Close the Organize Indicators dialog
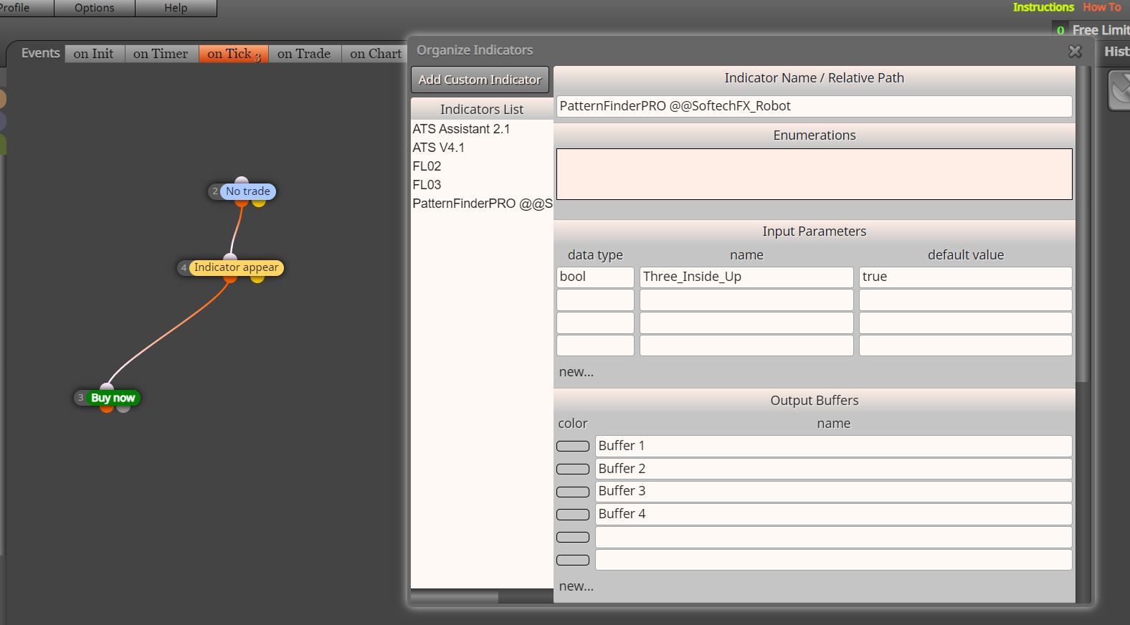1130x625 pixels. coord(1075,52)
